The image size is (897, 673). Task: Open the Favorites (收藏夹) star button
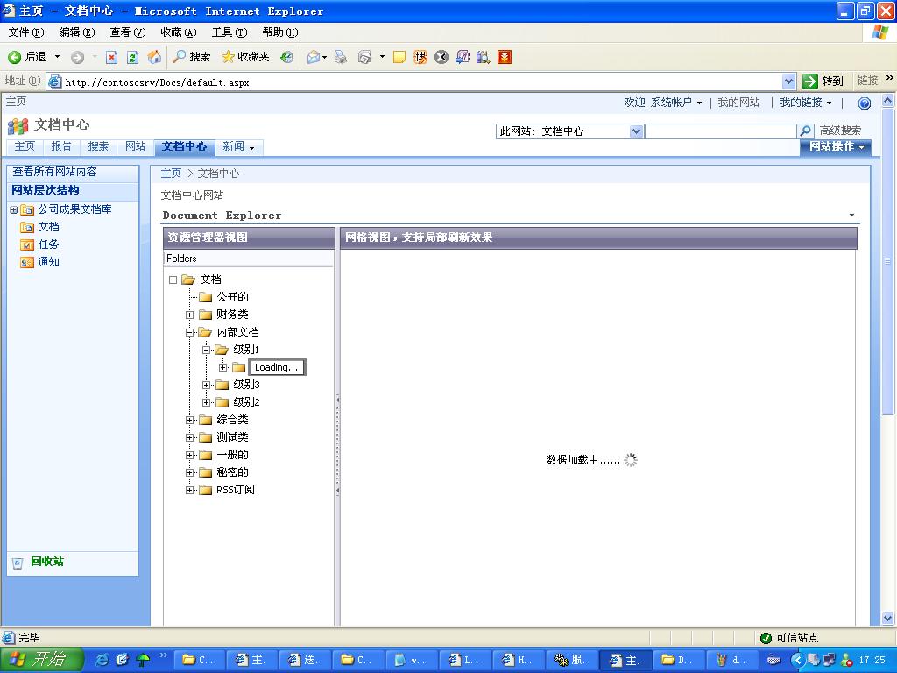point(245,57)
